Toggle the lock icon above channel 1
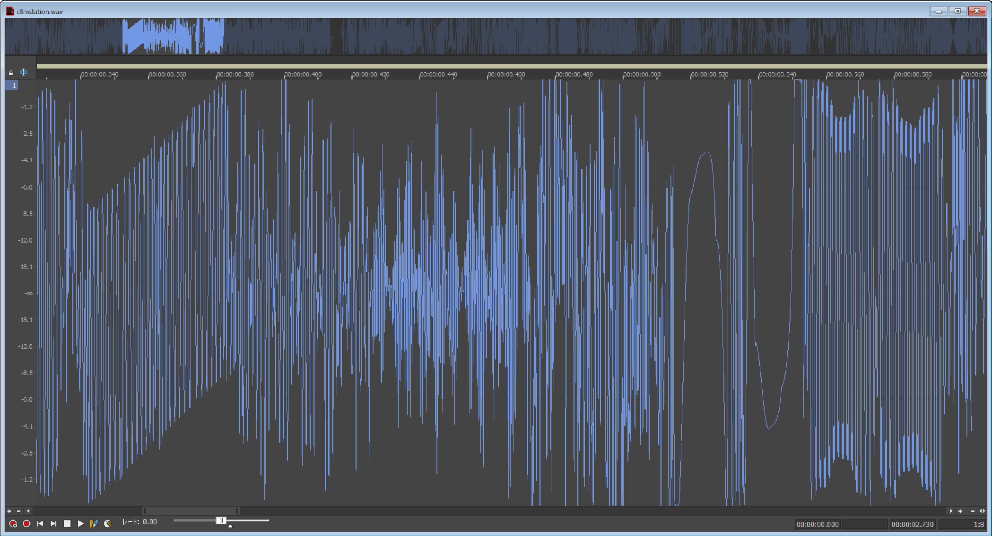The height and width of the screenshot is (536, 992). 11,72
